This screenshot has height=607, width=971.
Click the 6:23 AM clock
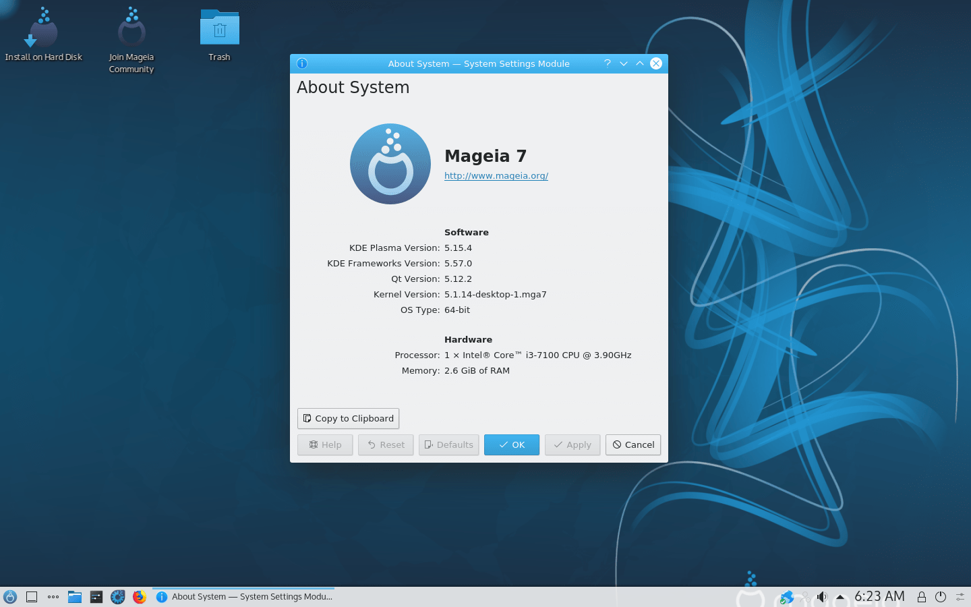point(879,597)
